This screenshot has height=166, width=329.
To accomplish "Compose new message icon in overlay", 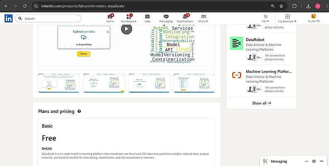I will [314, 161].
